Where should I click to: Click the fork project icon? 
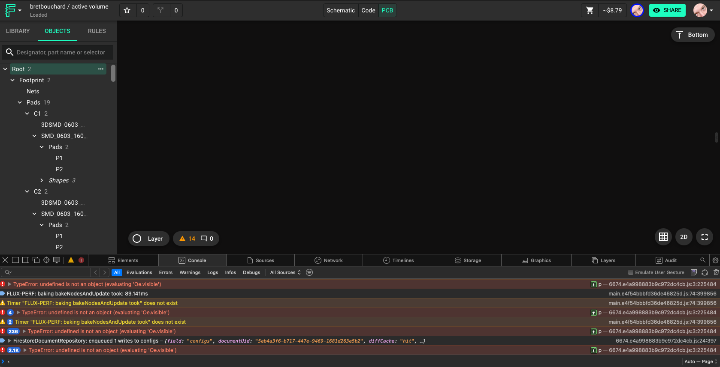160,10
